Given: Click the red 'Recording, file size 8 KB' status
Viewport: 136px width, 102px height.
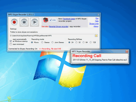Looking at the screenshot, I should (50, 49).
